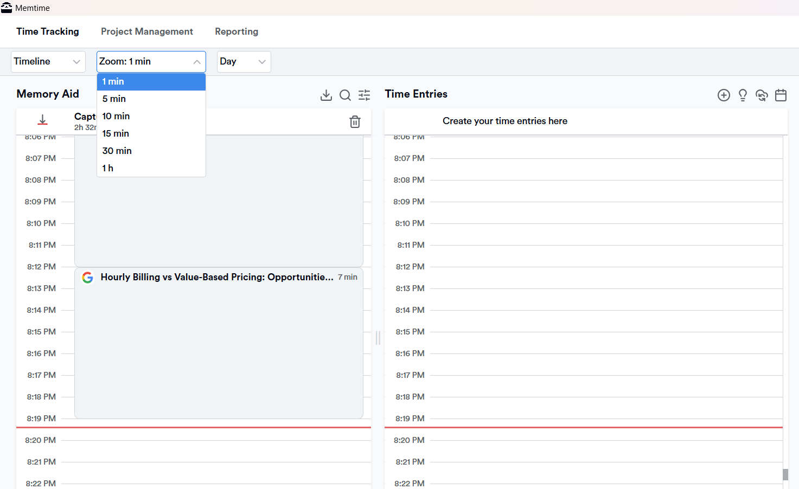The width and height of the screenshot is (799, 489).
Task: Click the Google icon on activity block
Action: tap(88, 278)
